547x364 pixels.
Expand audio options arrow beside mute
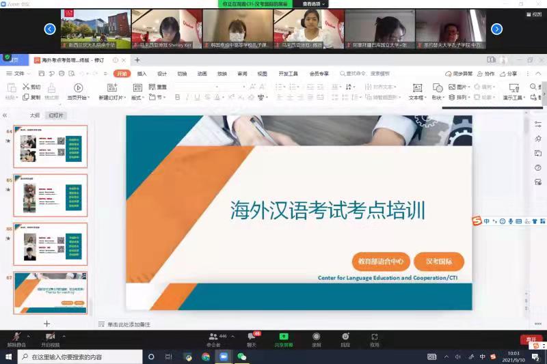28,337
